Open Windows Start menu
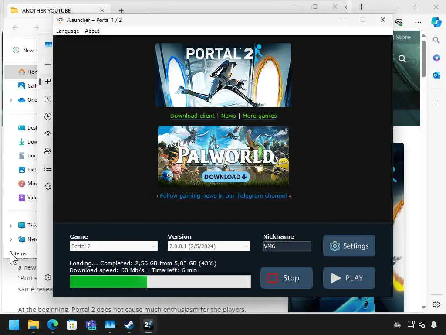 14,325
